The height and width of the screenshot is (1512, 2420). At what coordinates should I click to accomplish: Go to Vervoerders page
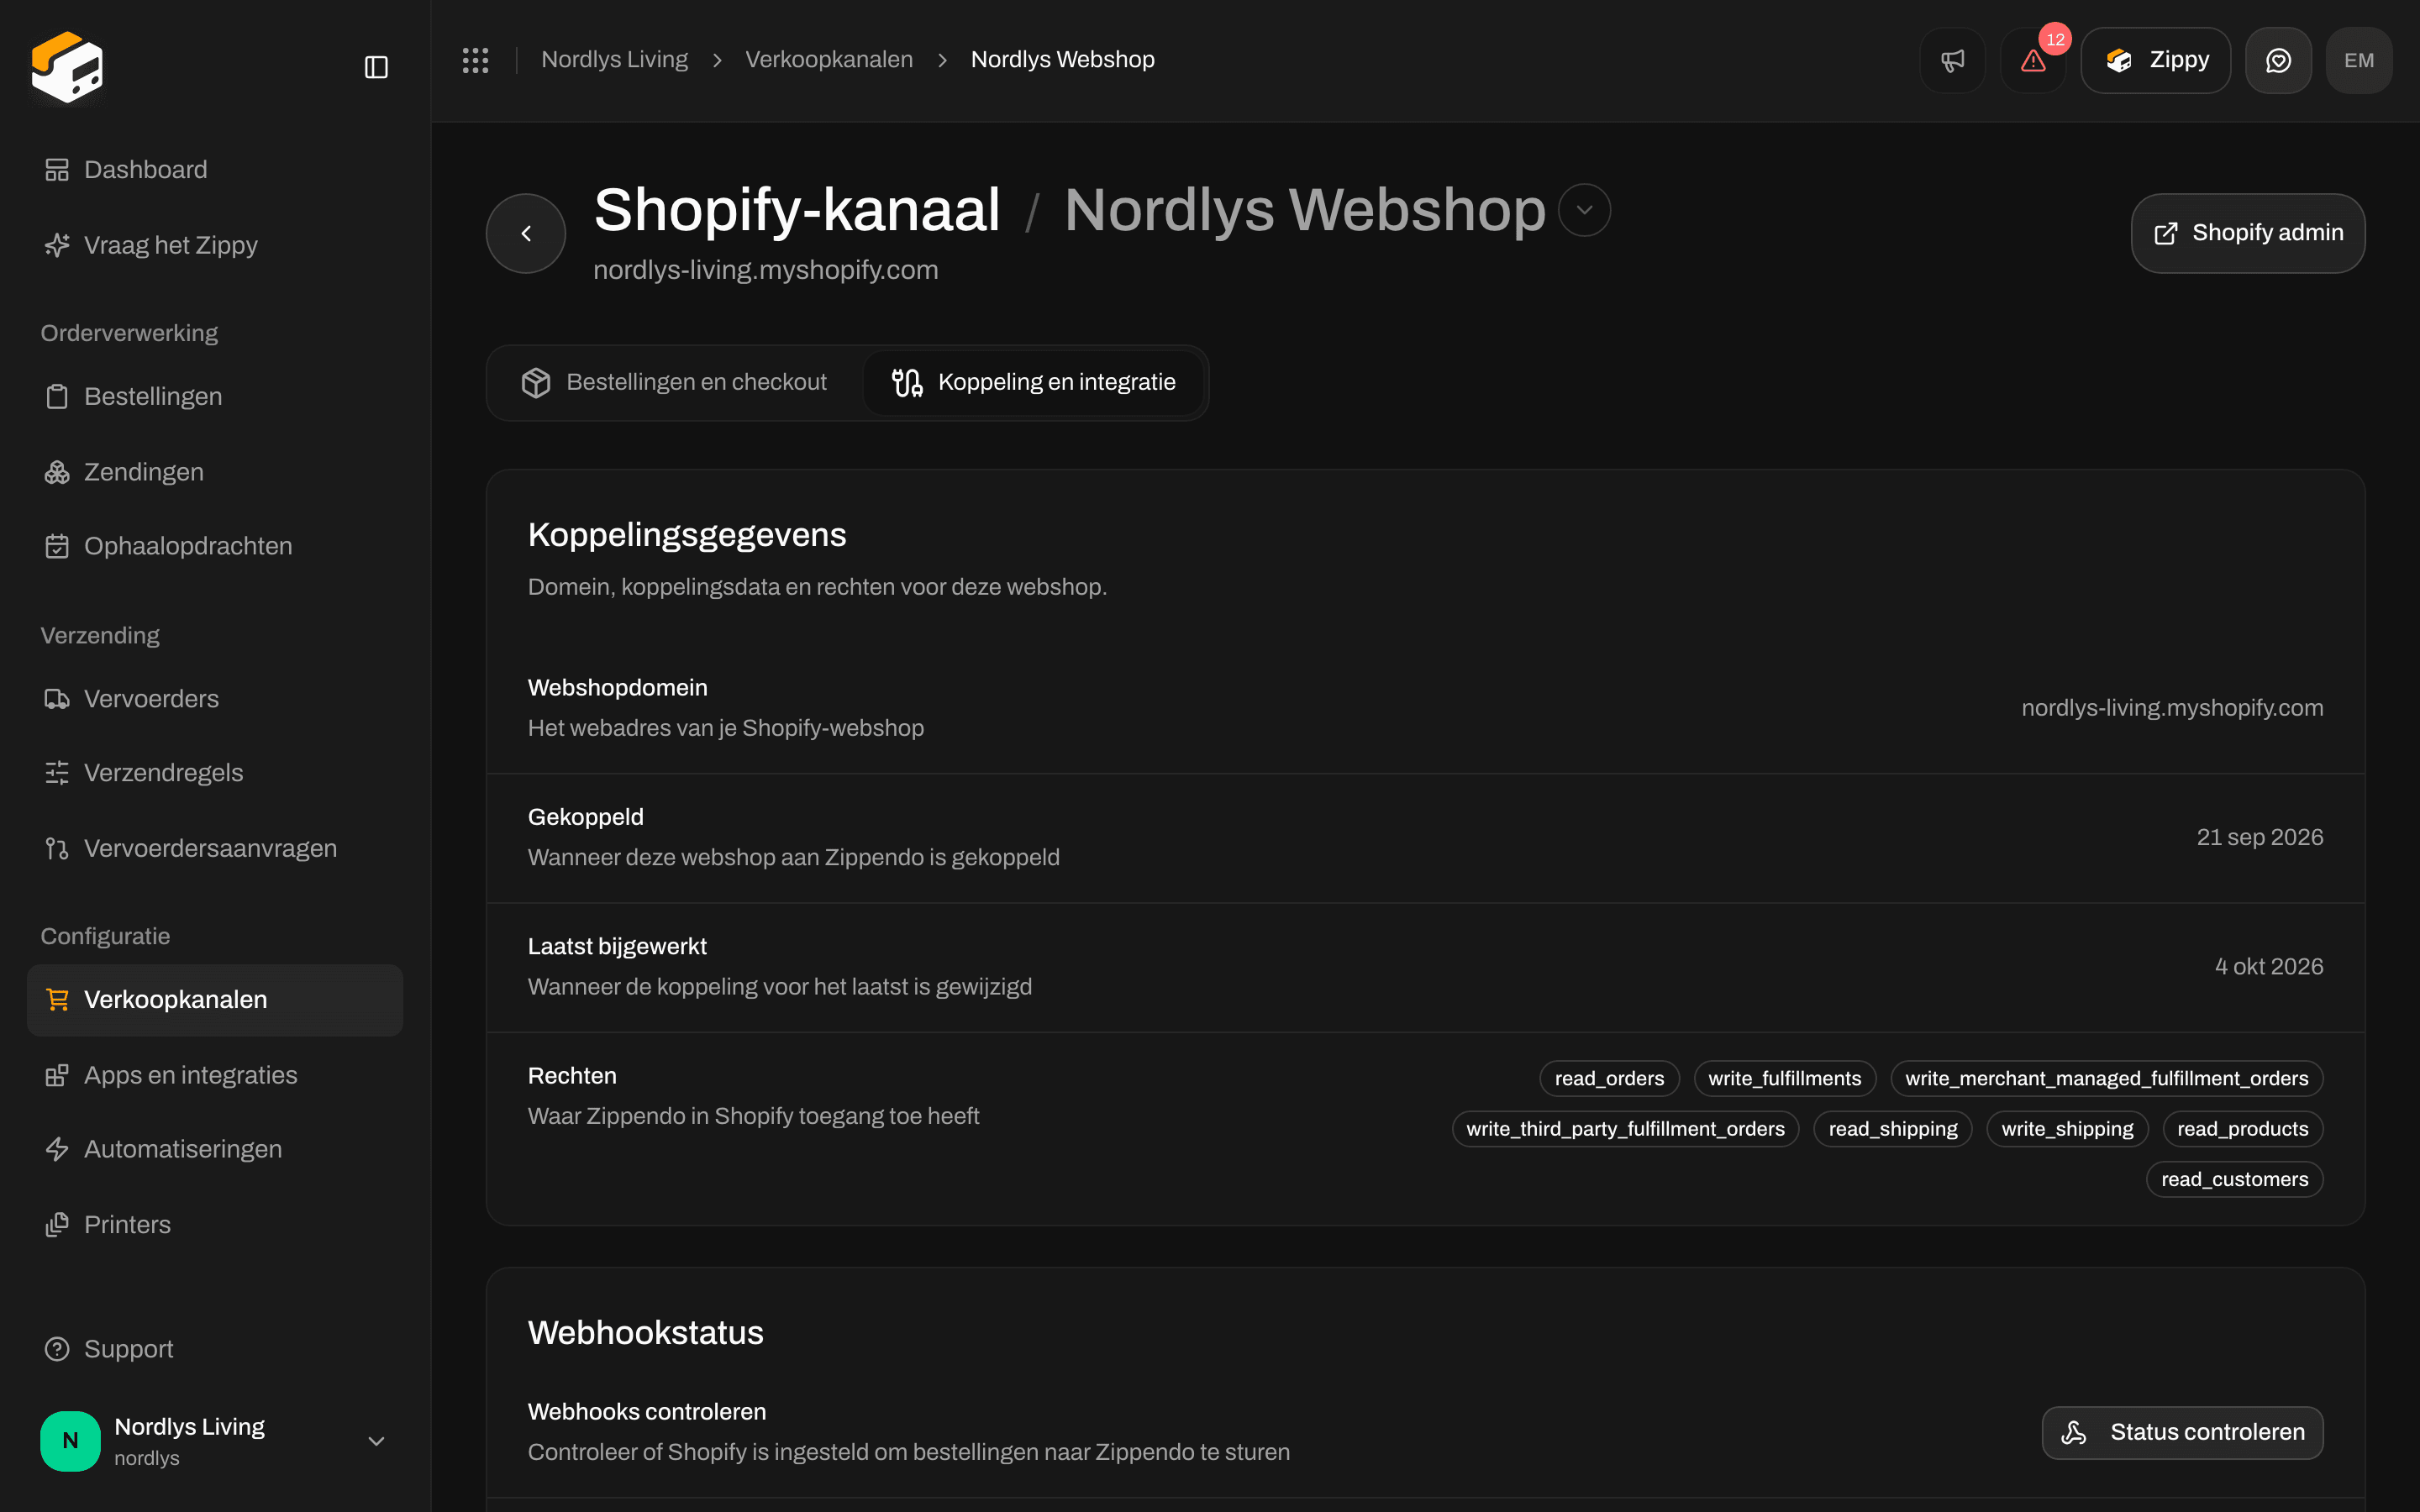pos(215,698)
